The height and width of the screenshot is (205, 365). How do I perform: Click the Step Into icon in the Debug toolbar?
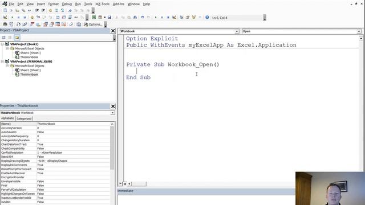point(38,18)
